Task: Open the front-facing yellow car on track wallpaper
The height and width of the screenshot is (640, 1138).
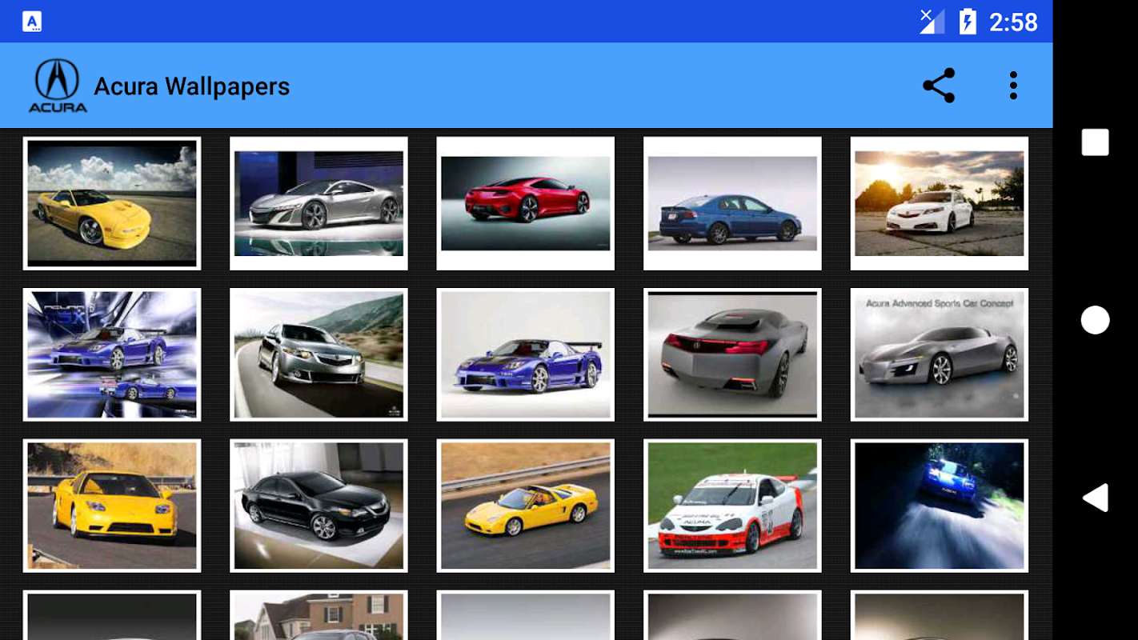Action: 112,506
